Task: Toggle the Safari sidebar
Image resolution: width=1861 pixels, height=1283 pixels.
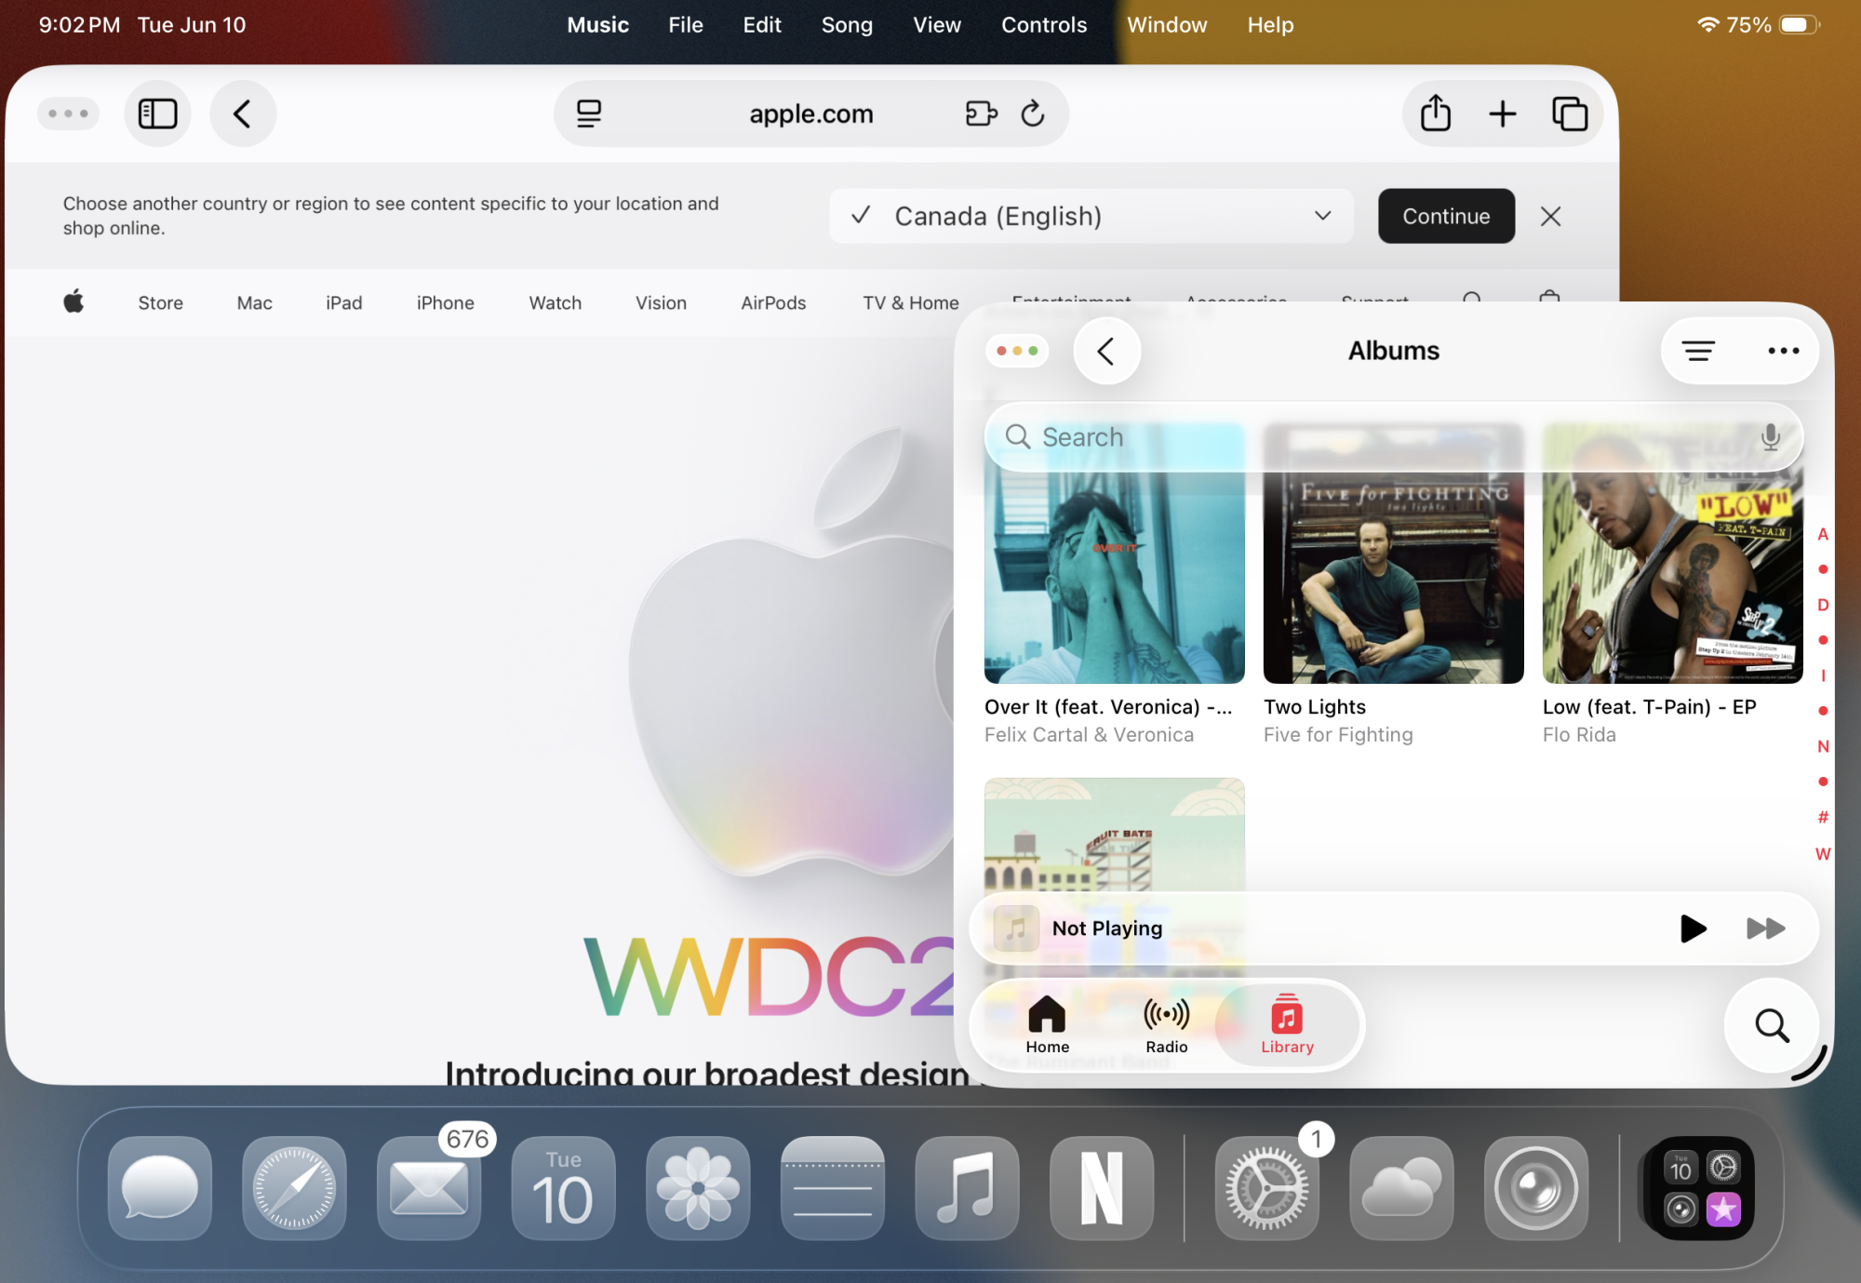Action: [157, 114]
